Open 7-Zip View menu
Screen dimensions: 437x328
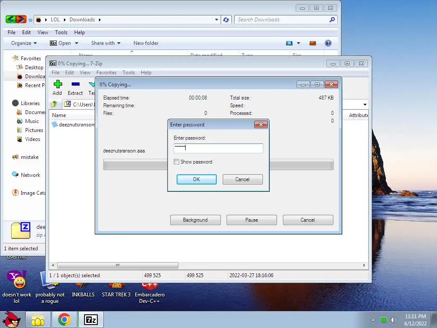85,73
